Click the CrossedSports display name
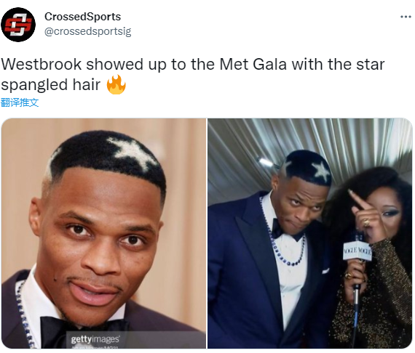Viewport: 415px width, 353px height. (x=82, y=17)
